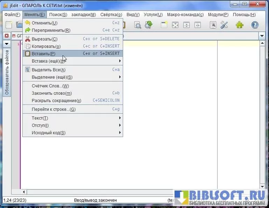Image resolution: width=269 pixels, height=208 pixels.
Task: Split the view vertically via toolbar
Action: click(198, 25)
